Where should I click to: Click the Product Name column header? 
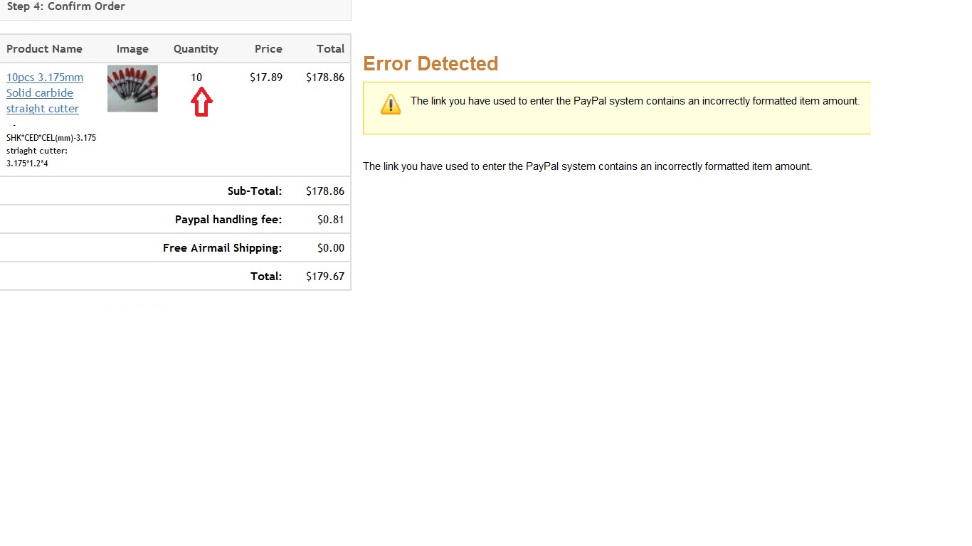click(44, 49)
